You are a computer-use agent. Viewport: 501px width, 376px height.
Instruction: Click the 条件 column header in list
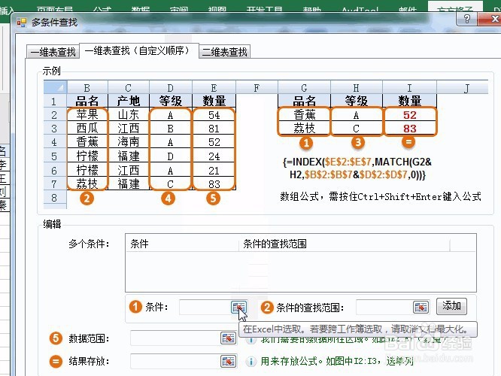tap(182, 244)
